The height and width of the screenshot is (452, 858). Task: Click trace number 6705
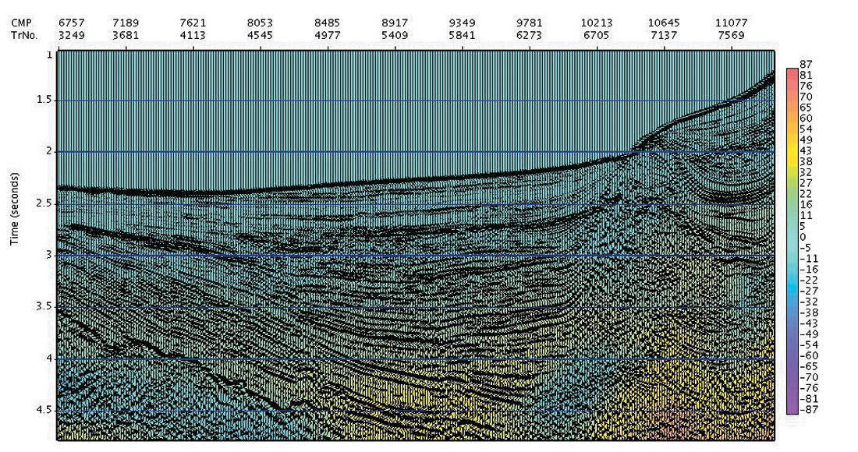[597, 36]
